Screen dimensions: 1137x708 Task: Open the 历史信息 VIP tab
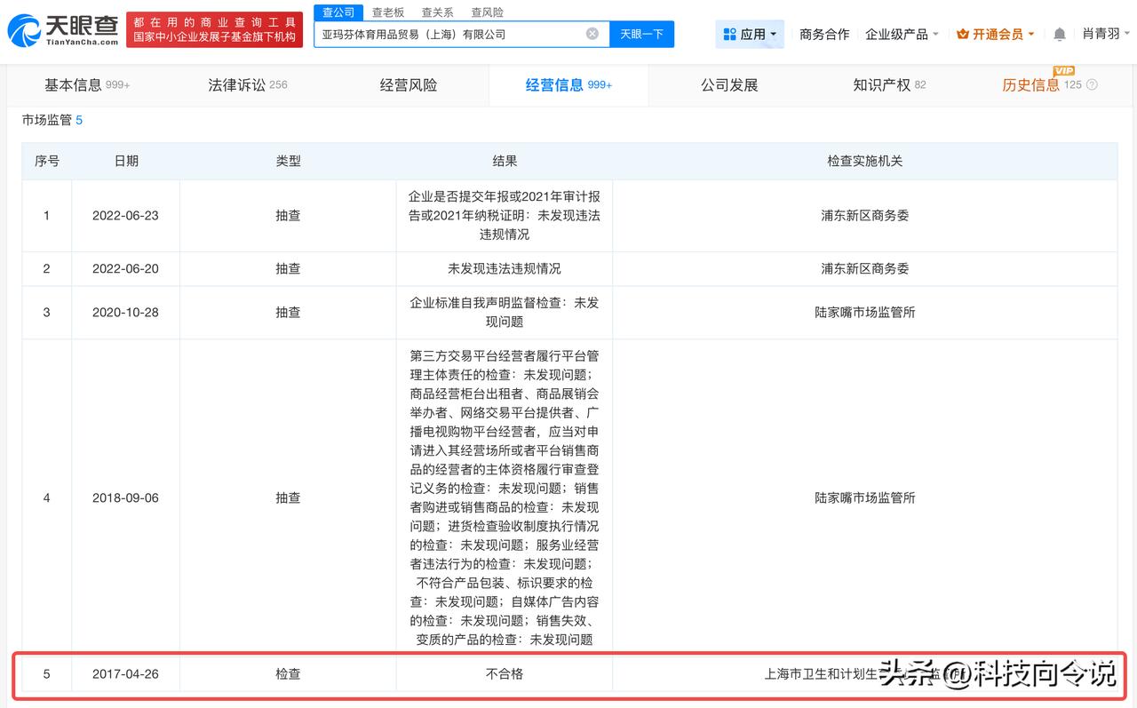[x=1041, y=85]
